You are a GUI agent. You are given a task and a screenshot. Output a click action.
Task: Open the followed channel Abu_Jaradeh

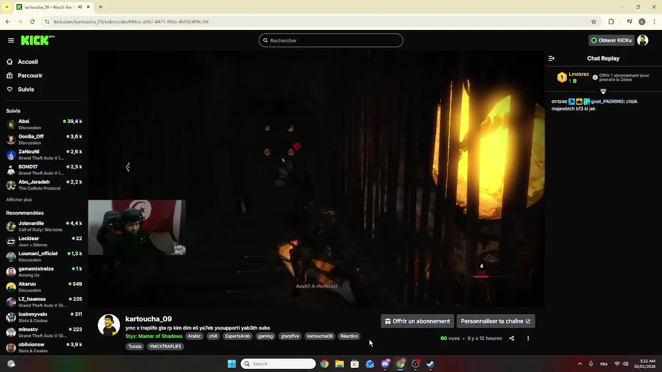coord(43,185)
